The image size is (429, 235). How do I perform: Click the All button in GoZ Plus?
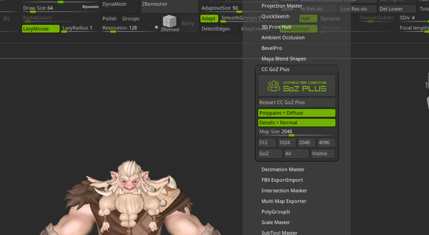pyautogui.click(x=296, y=153)
